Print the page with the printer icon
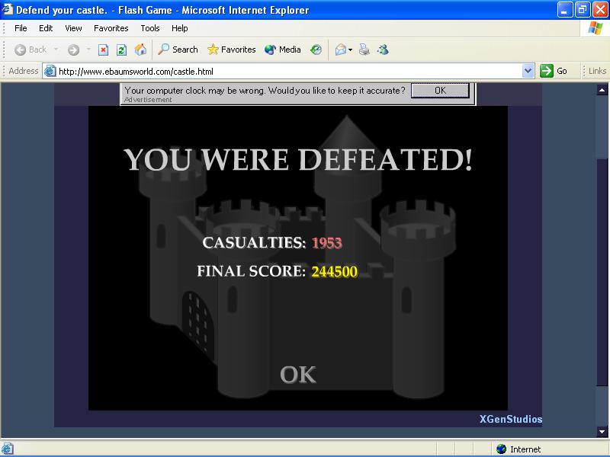The image size is (610, 457). [x=364, y=50]
